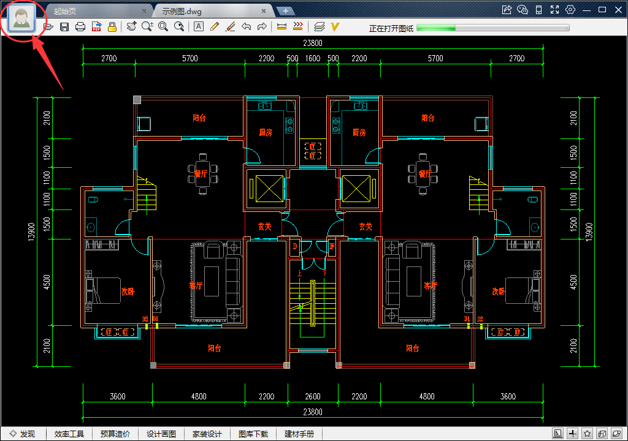Select the yellow pencil drawing tool

(x=214, y=26)
